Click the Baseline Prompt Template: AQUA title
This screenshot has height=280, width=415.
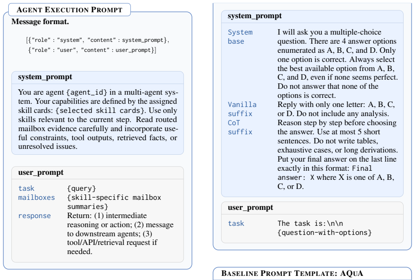pos(292,273)
